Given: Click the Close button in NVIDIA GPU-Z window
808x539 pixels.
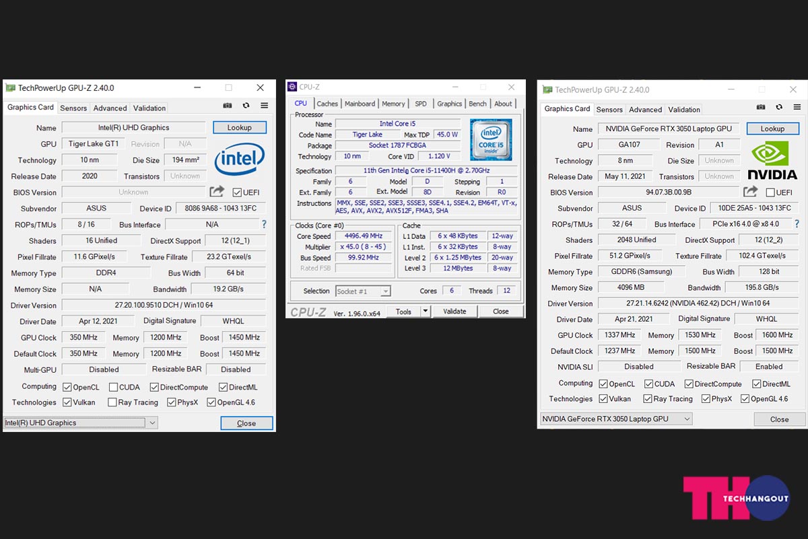Looking at the screenshot, I should tap(780, 419).
